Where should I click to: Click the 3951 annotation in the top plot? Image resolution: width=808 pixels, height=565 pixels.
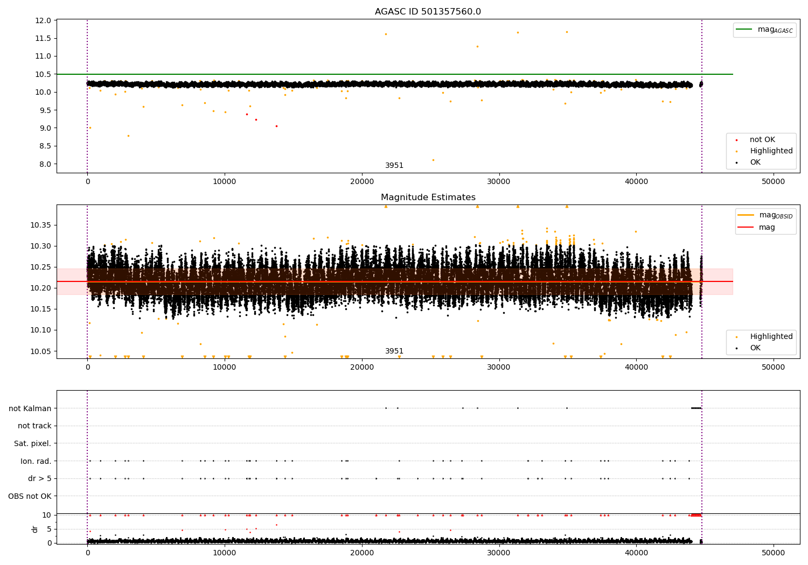coord(394,166)
